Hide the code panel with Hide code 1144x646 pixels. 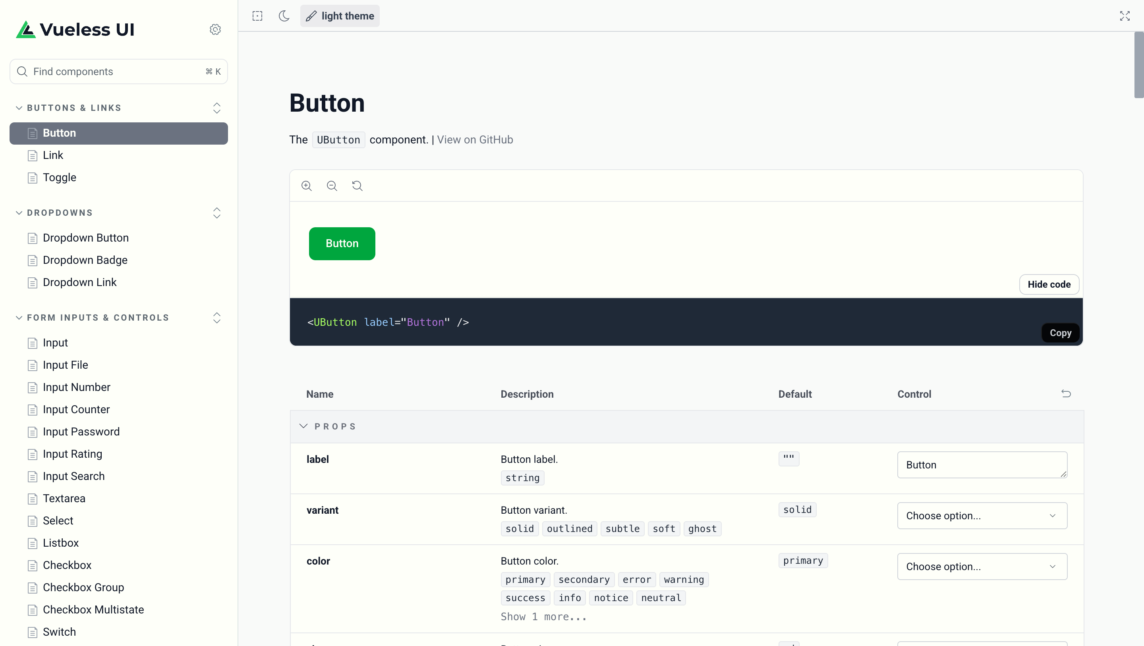click(1049, 284)
